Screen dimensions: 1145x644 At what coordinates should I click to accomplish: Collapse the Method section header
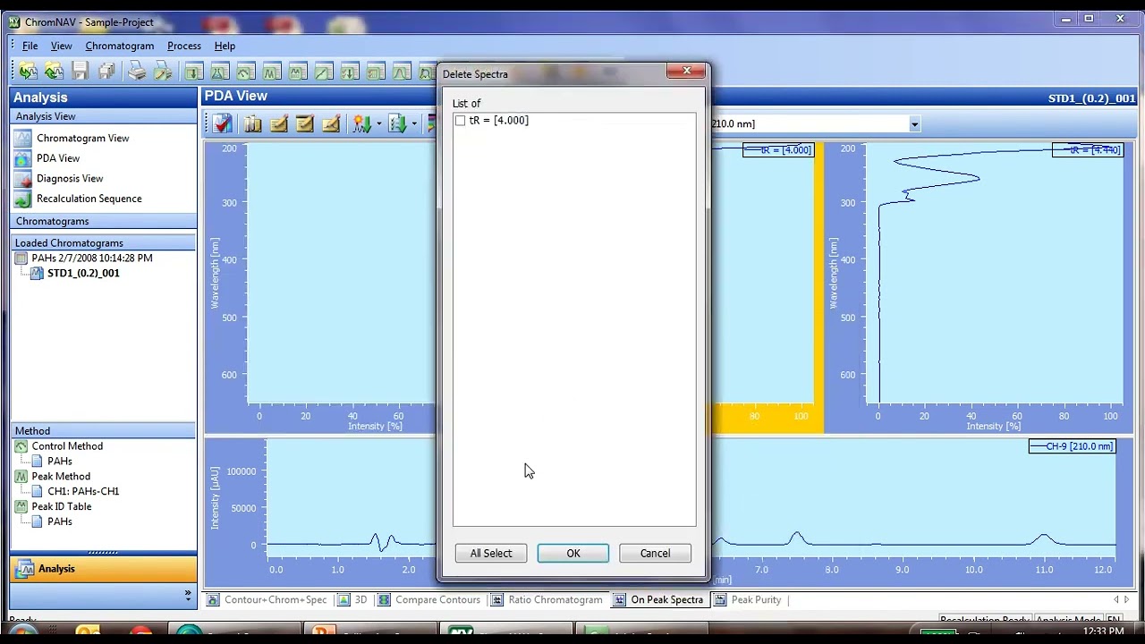tap(104, 431)
